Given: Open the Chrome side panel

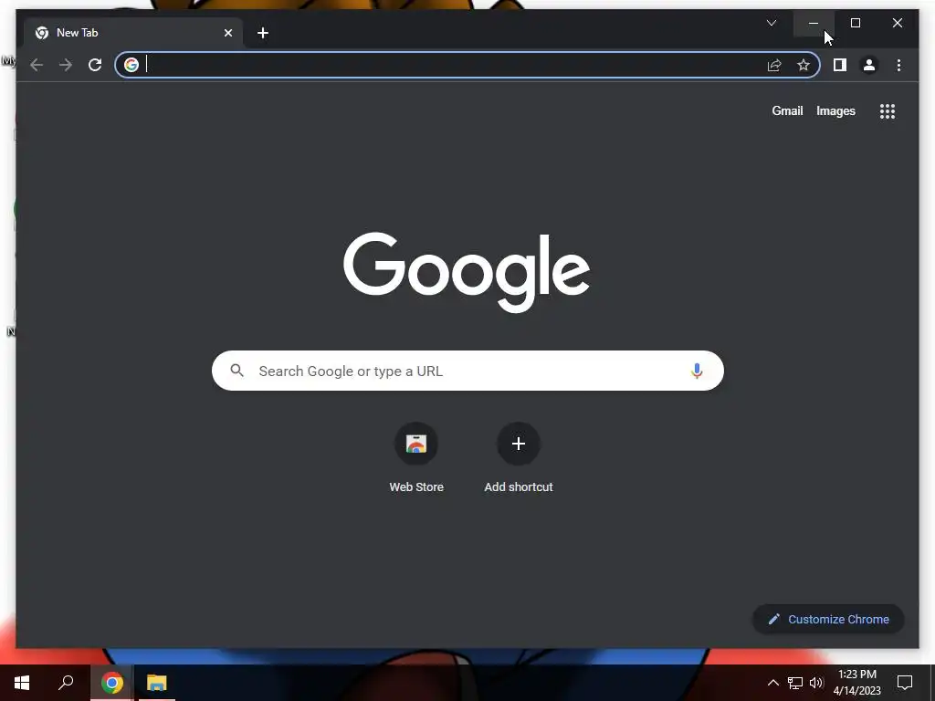Looking at the screenshot, I should point(840,65).
